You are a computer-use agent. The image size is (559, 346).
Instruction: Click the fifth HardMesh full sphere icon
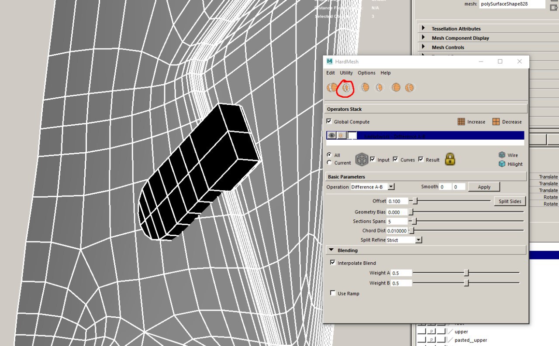[x=396, y=88]
